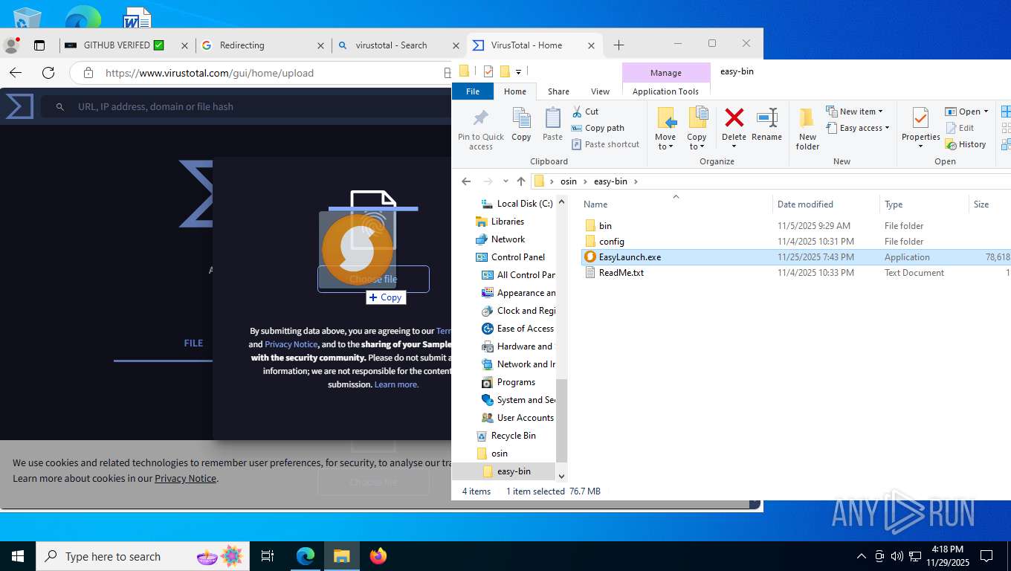Switch to Redirecting browser tab
Image resolution: width=1011 pixels, height=571 pixels.
click(263, 45)
